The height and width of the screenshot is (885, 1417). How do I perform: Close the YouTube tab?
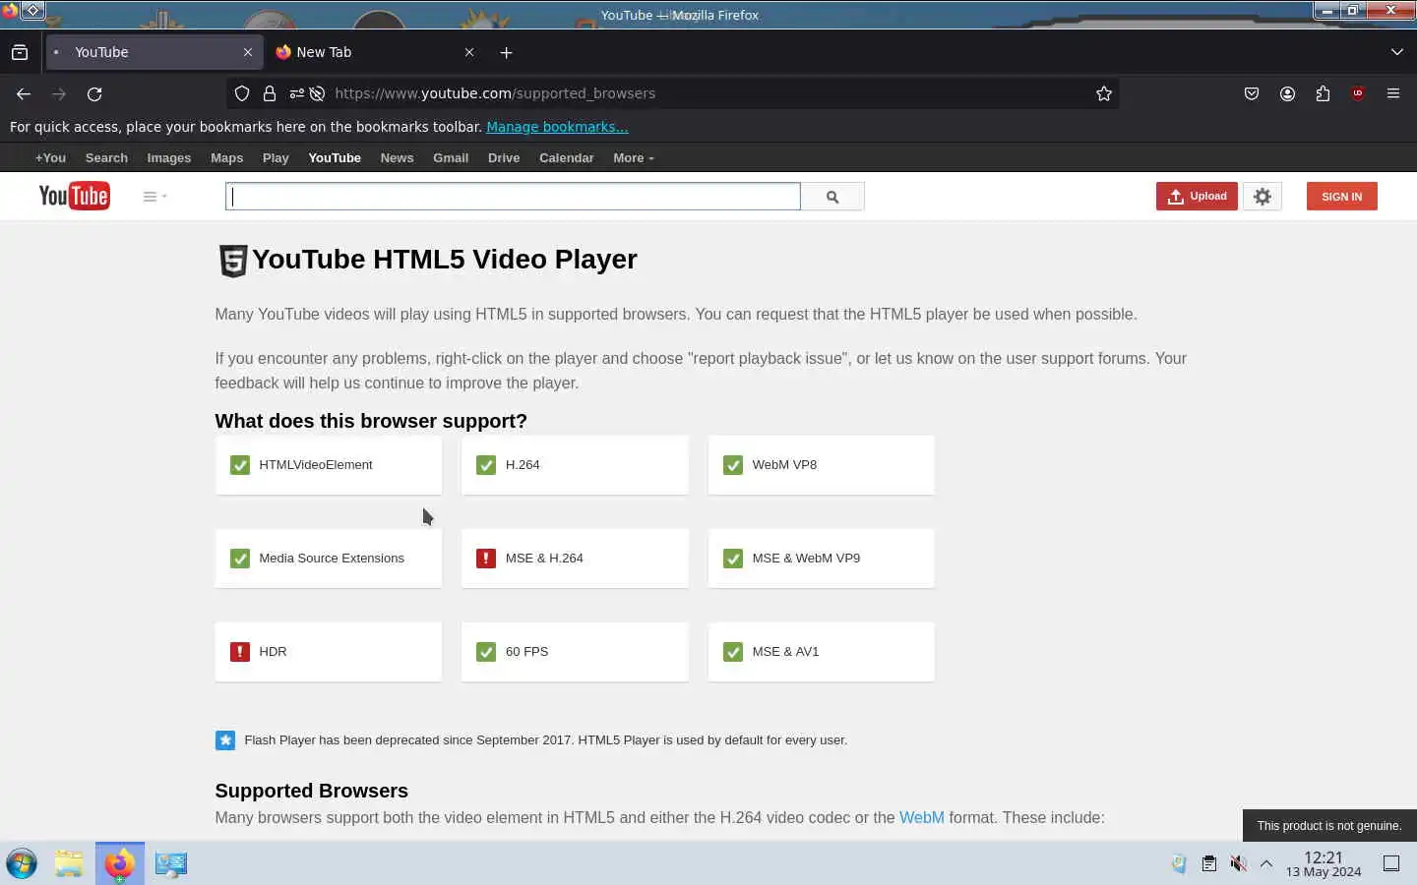pos(248,52)
